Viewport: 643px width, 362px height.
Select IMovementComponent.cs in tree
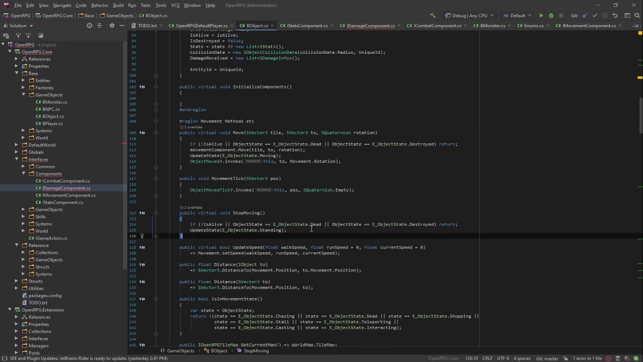(x=69, y=195)
